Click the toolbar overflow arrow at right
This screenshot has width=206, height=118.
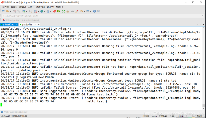[204, 12]
